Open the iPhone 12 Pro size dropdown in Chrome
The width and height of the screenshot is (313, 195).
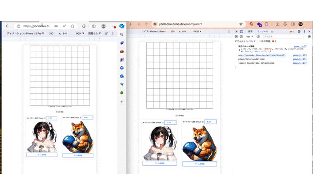[154, 31]
